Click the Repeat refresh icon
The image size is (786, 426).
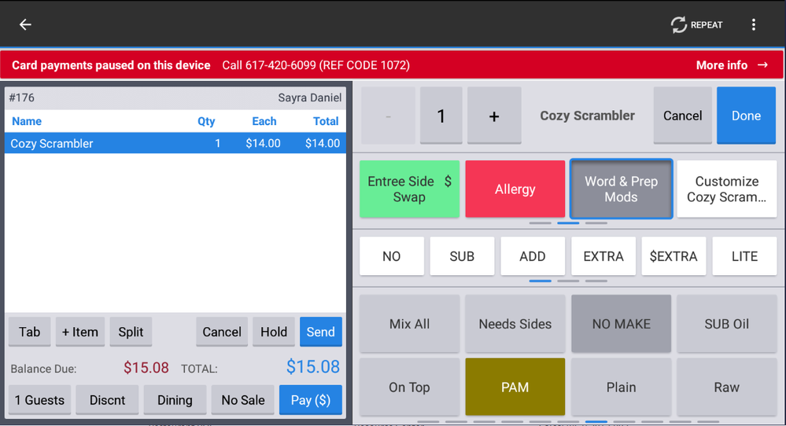[678, 25]
